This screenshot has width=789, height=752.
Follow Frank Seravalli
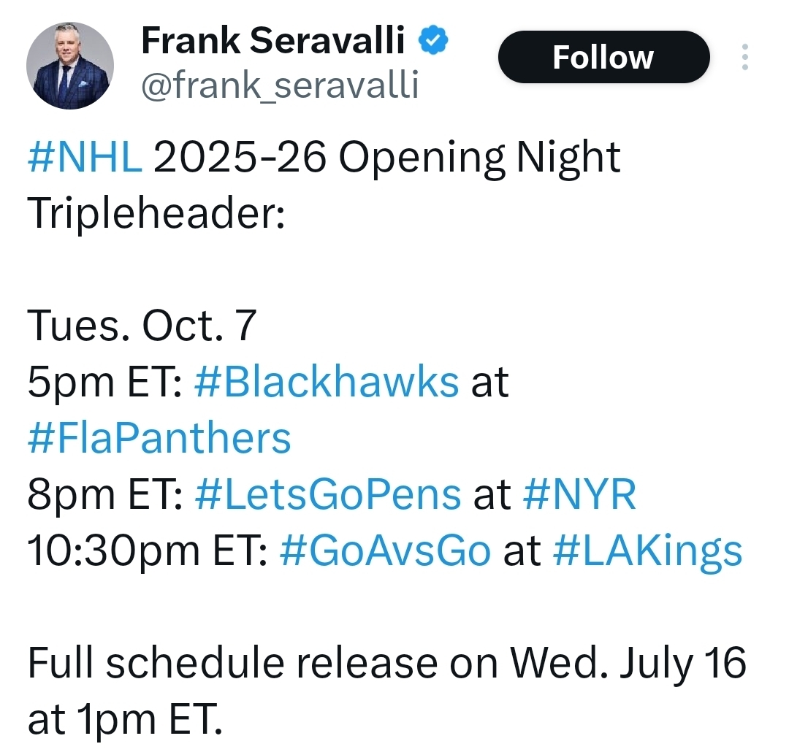coord(603,57)
